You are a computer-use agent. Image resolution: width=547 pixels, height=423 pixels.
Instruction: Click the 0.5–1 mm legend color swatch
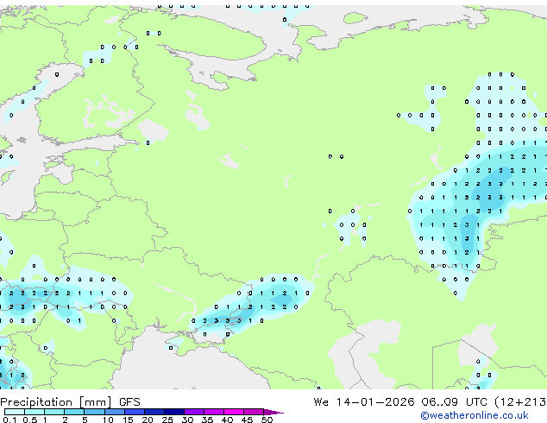coord(35,412)
